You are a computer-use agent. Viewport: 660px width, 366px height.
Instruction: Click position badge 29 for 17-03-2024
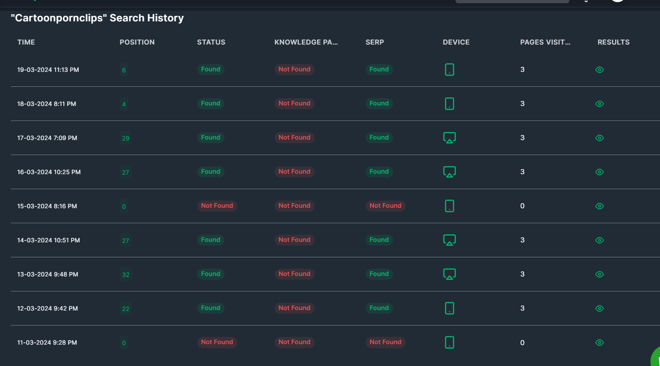click(x=126, y=138)
